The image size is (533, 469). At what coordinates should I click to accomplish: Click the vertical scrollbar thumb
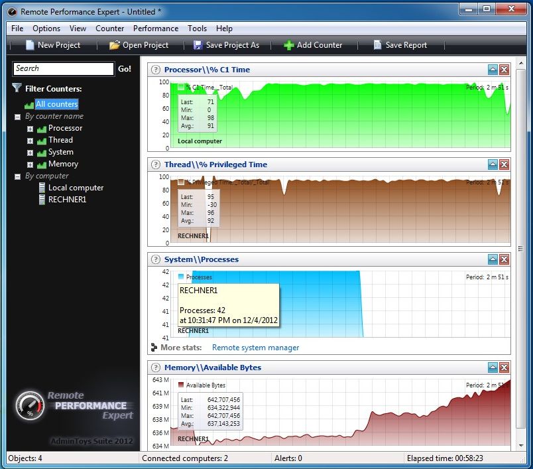[520, 249]
